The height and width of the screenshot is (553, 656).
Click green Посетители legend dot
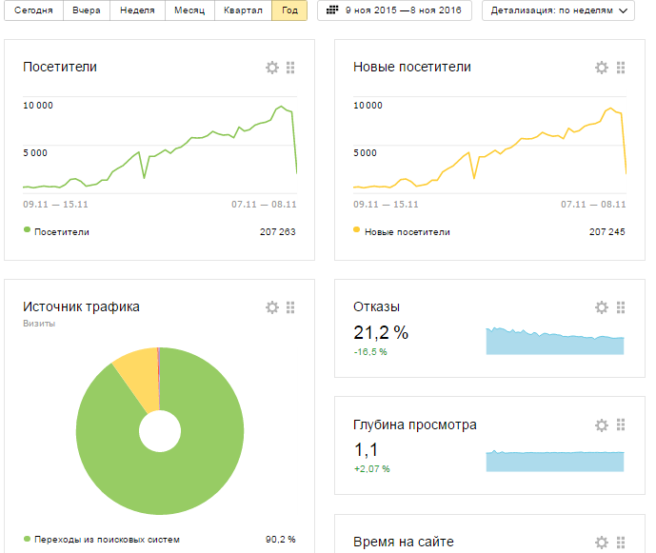(x=27, y=230)
